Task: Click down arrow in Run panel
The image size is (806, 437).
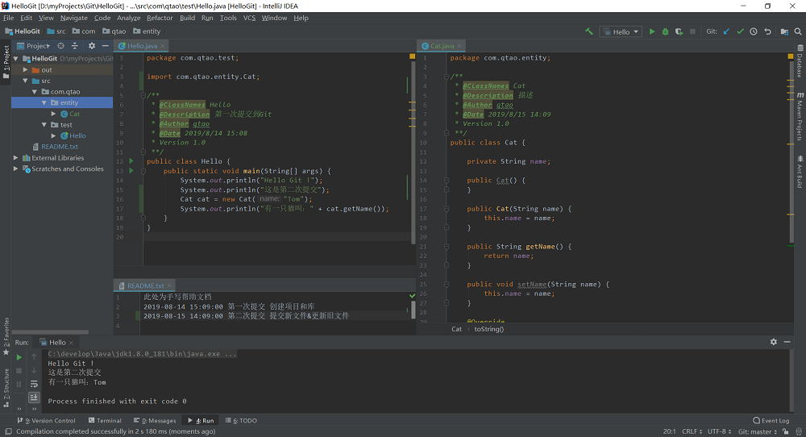Action: pos(34,370)
